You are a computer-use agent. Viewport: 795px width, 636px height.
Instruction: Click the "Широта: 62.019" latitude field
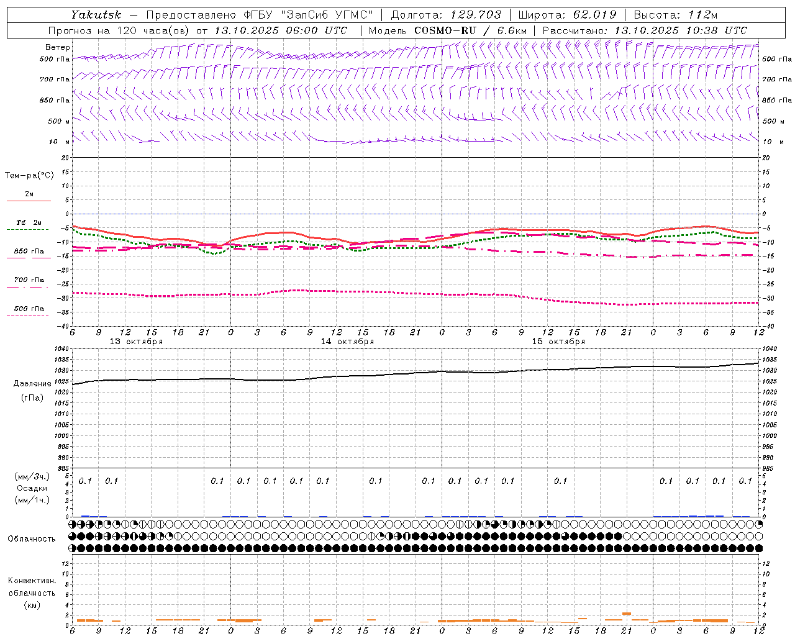point(567,15)
